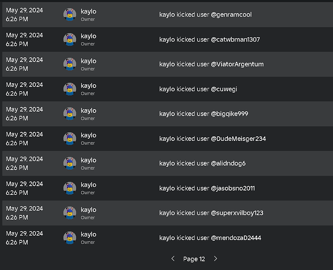Open the @catwbman1307 kicked log entry
The height and width of the screenshot is (270, 333).
coord(209,39)
